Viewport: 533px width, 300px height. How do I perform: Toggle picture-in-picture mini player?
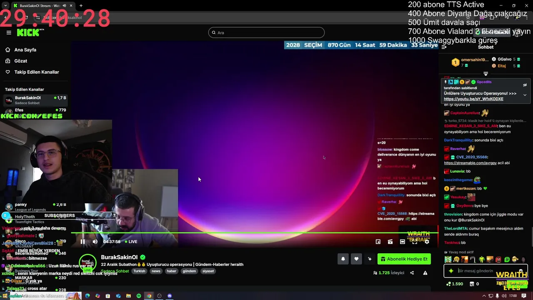[x=378, y=242]
